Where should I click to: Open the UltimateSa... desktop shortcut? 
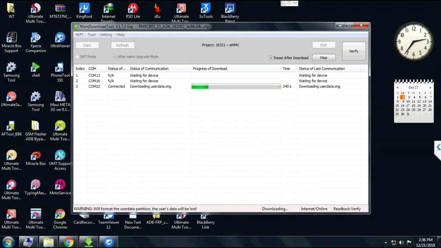tap(11, 99)
